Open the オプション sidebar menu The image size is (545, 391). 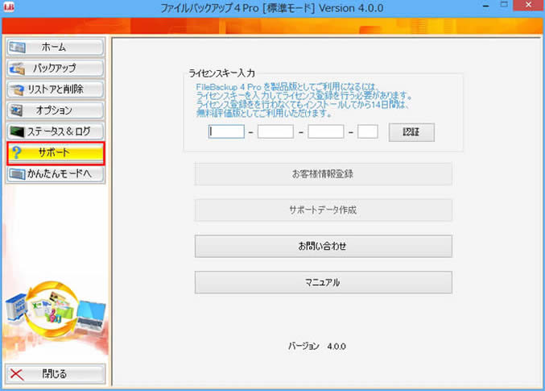click(x=55, y=110)
